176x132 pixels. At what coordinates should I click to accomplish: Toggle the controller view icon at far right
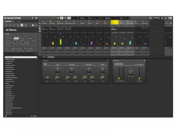click(170, 18)
